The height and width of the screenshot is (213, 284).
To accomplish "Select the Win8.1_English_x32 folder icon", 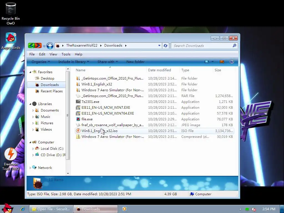I will (78, 84).
